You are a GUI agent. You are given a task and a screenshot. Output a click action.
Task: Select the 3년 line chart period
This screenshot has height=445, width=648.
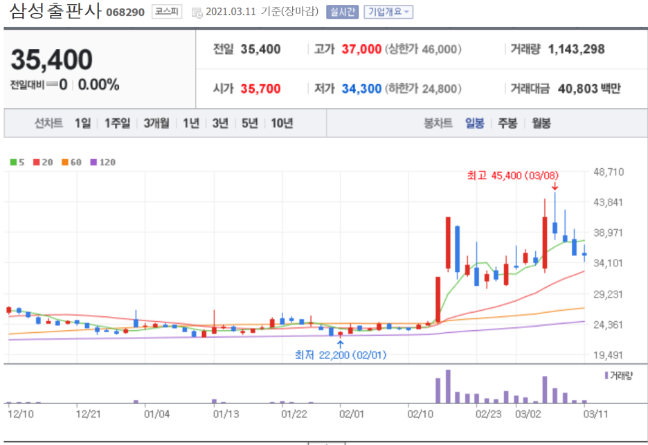(x=220, y=123)
